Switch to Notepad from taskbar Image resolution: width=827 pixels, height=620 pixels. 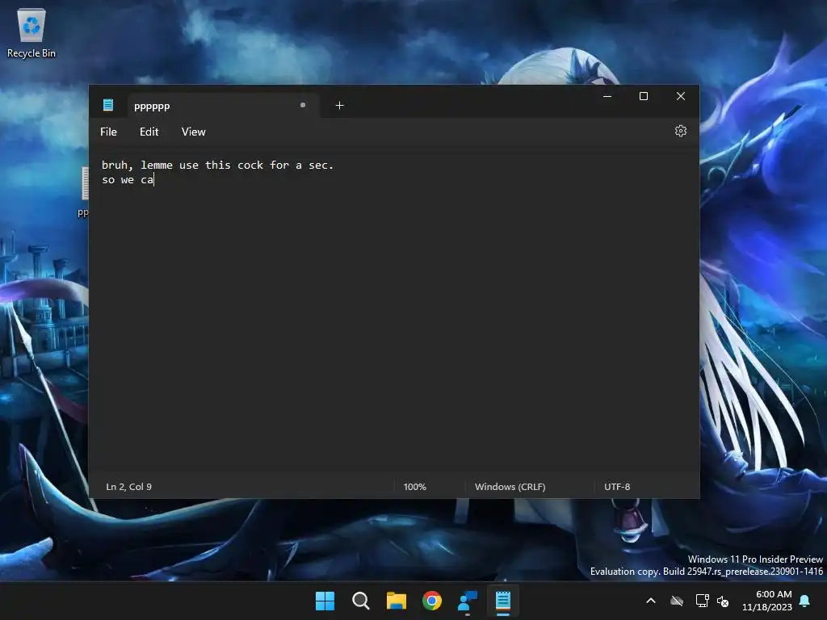[502, 601]
